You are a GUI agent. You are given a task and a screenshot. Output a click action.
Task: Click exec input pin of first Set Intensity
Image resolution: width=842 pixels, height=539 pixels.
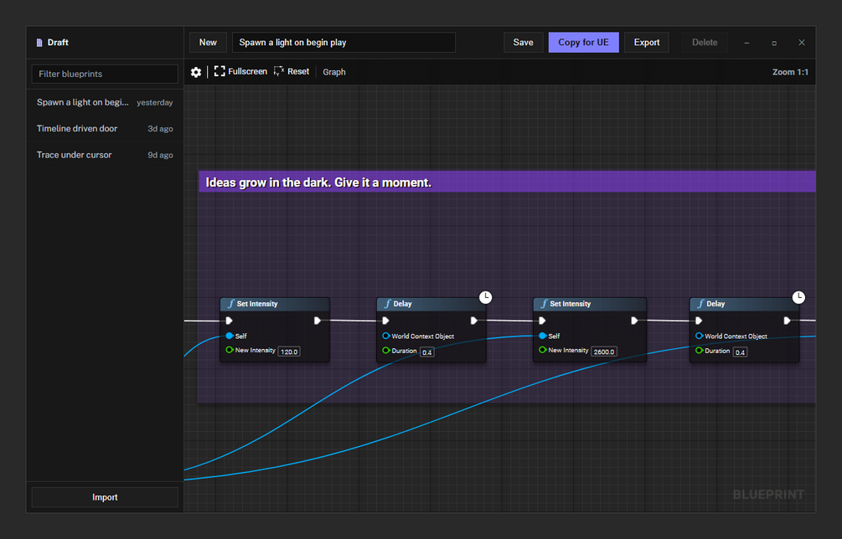[230, 321]
